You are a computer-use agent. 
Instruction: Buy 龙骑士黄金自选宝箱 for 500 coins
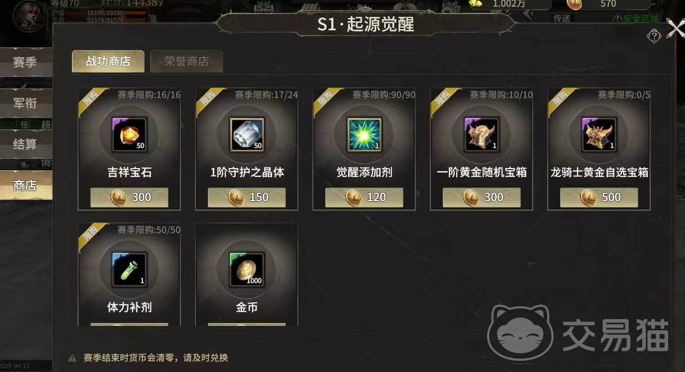coord(600,197)
